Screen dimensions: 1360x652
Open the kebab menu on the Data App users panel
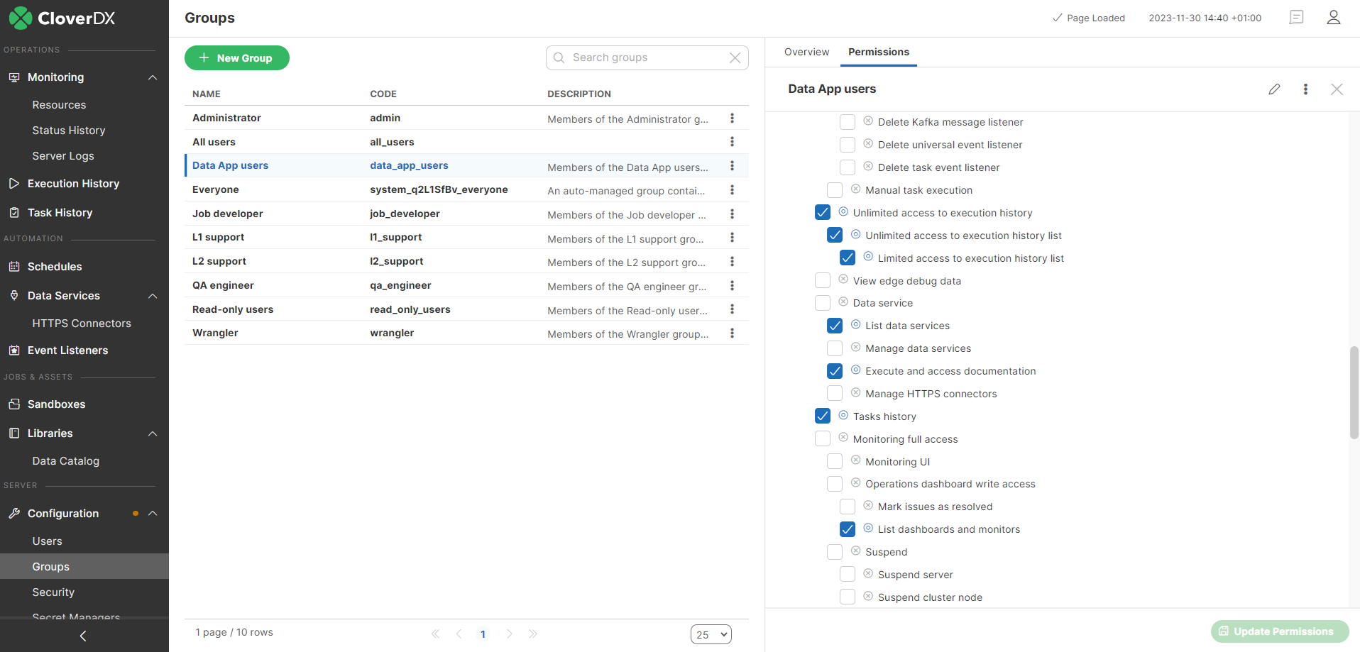[1305, 89]
